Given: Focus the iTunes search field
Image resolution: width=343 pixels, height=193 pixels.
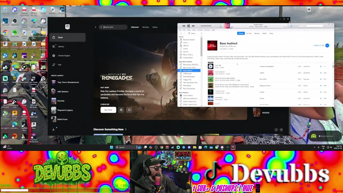Looking at the screenshot, I should tap(311, 26).
